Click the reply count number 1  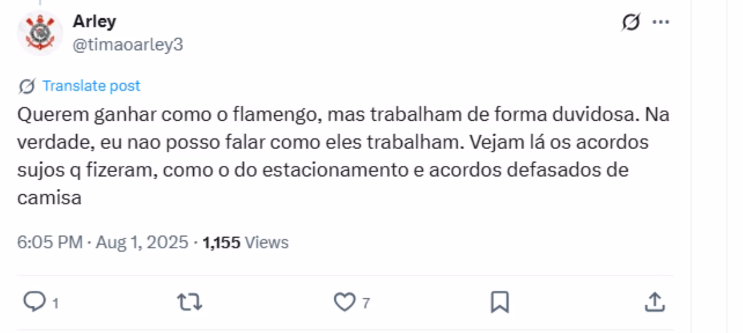point(54,303)
